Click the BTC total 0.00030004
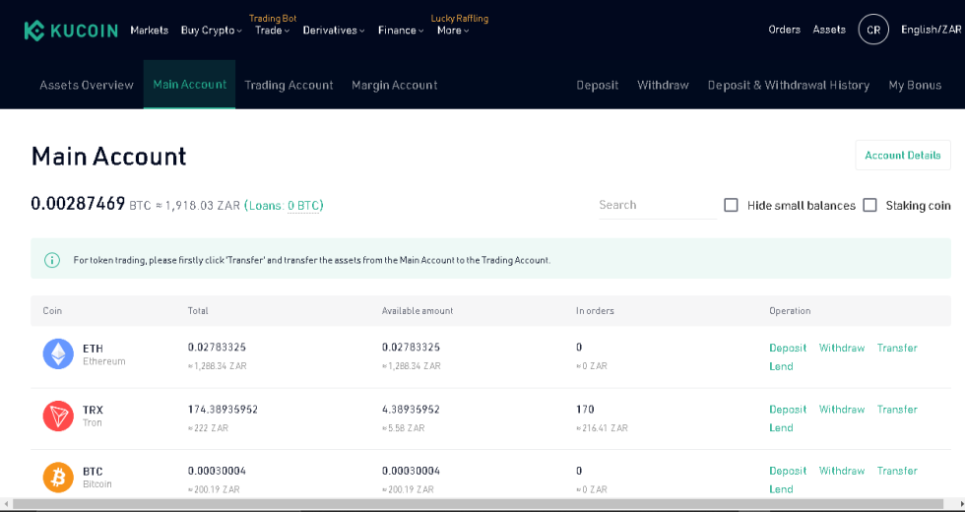965x512 pixels. 218,471
